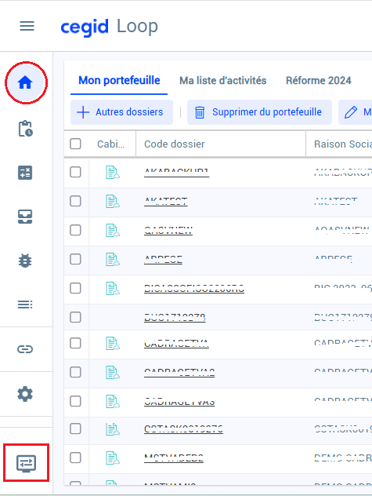372x496 pixels.
Task: Open the APPECE dossier link
Action: click(163, 260)
